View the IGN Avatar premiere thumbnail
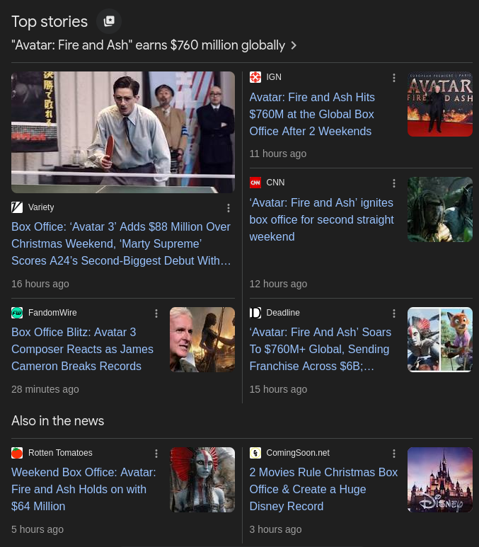 (x=440, y=104)
